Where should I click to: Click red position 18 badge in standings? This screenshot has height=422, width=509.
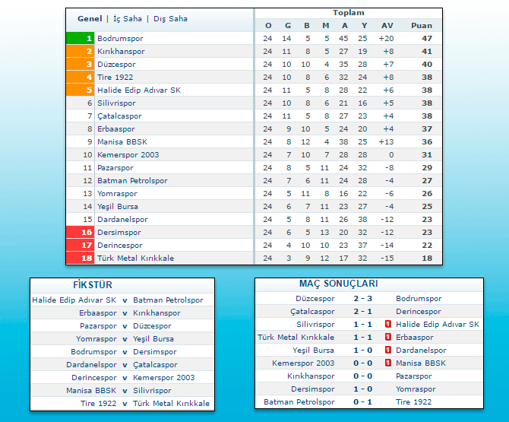(80, 258)
